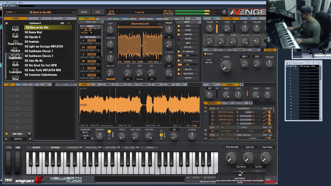Toggle the filter Enable checkbox
The width and height of the screenshot is (331, 186).
(205, 54)
